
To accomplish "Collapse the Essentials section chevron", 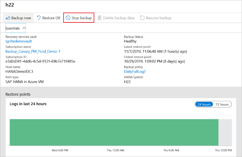I will coord(24,28).
